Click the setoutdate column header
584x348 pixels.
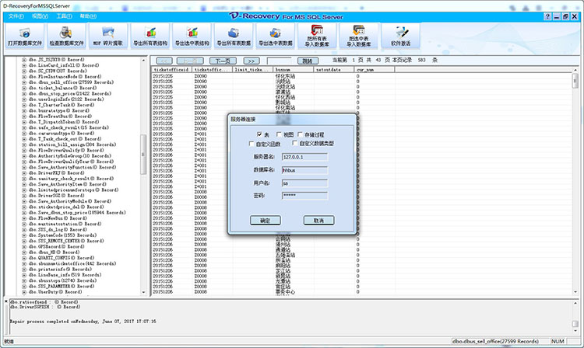334,69
